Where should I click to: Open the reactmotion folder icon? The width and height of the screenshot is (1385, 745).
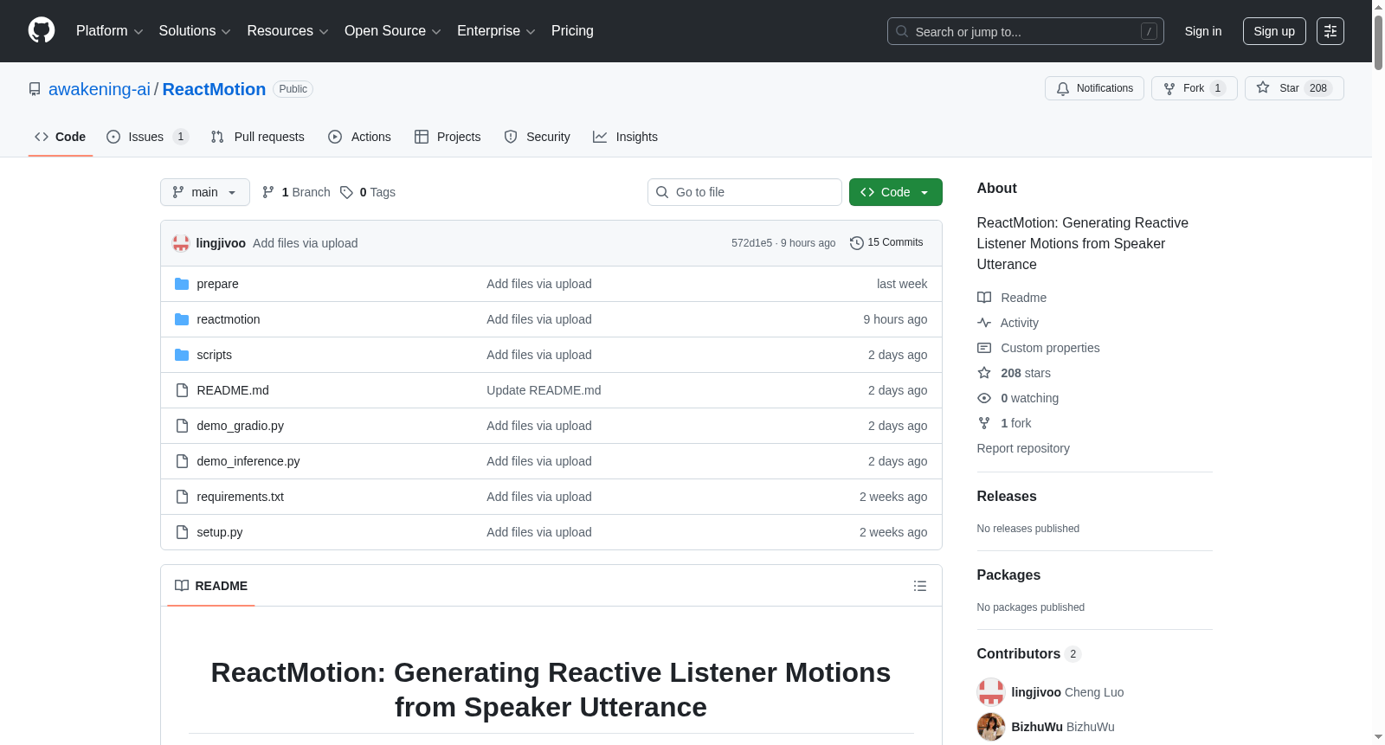click(182, 319)
